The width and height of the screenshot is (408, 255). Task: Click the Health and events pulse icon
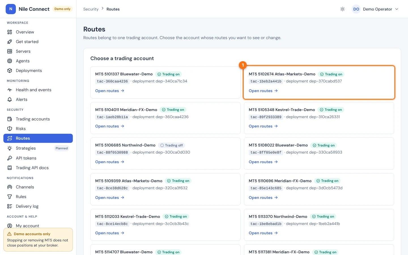coord(10,90)
